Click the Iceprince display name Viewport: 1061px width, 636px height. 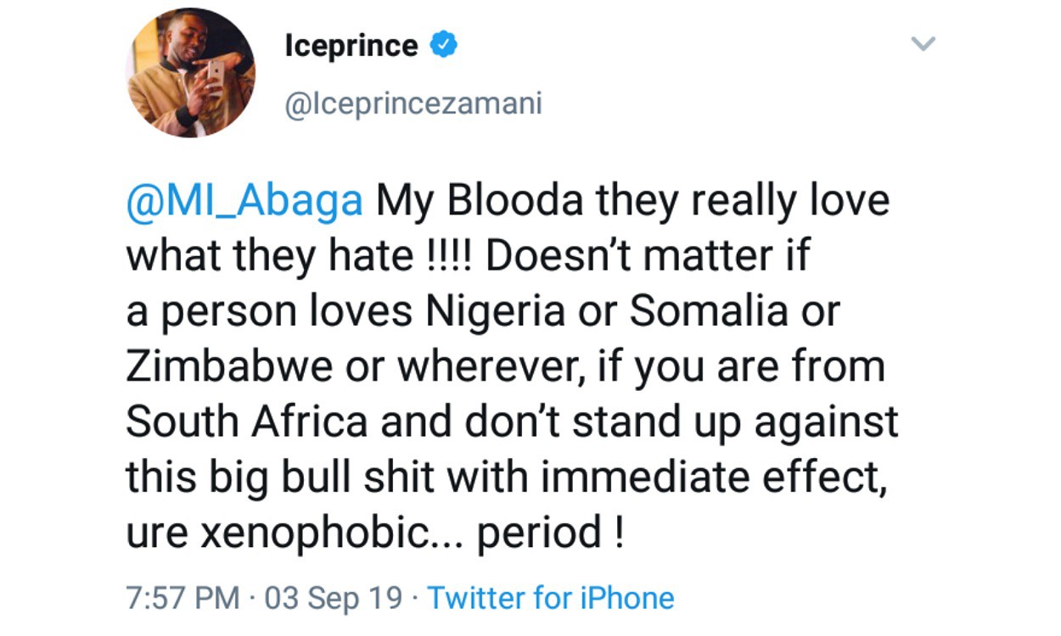352,47
